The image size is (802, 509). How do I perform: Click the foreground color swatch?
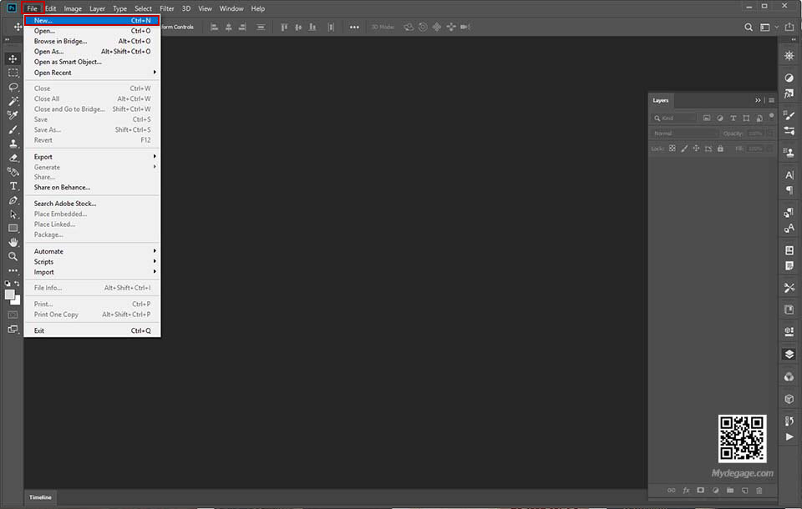[x=9, y=295]
